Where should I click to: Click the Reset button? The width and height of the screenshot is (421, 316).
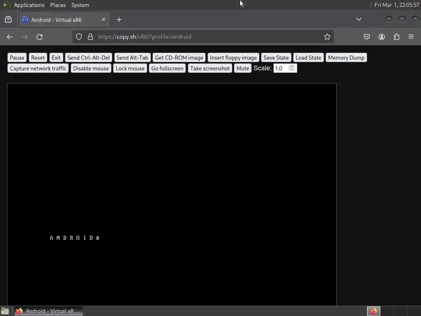(x=38, y=58)
